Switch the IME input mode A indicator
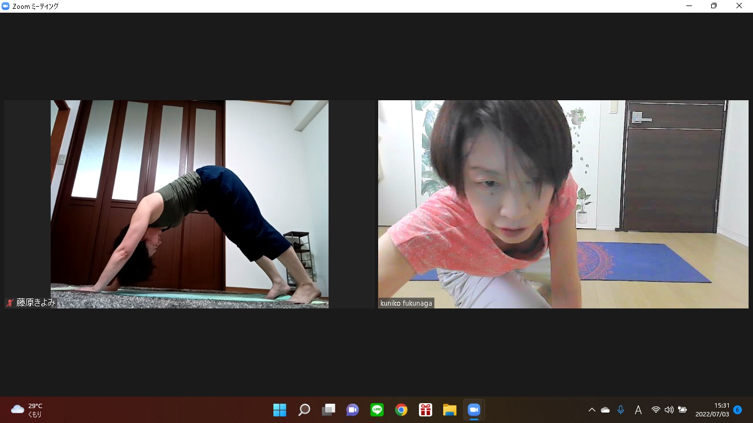This screenshot has height=423, width=753. [638, 410]
